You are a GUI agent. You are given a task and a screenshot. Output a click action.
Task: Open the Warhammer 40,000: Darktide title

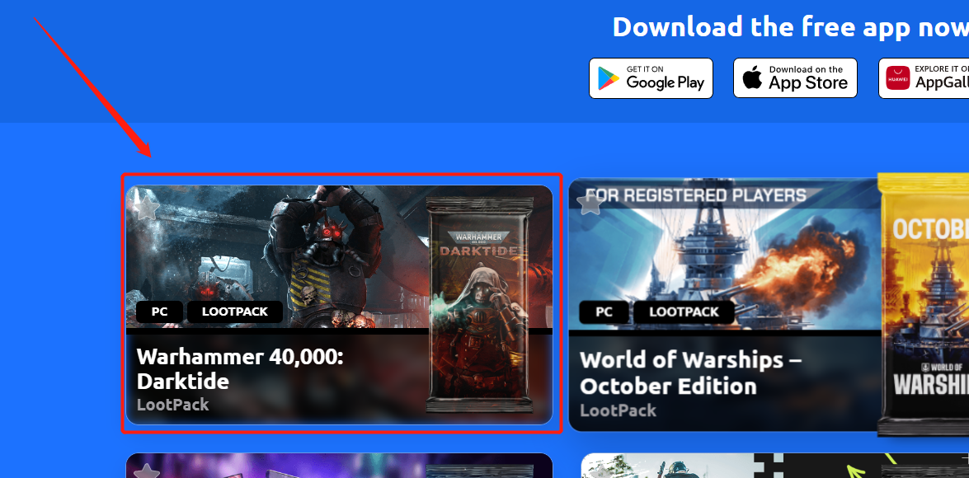(x=240, y=368)
